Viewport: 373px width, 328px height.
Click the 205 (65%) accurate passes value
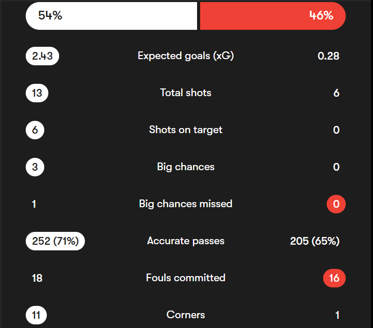click(x=314, y=241)
